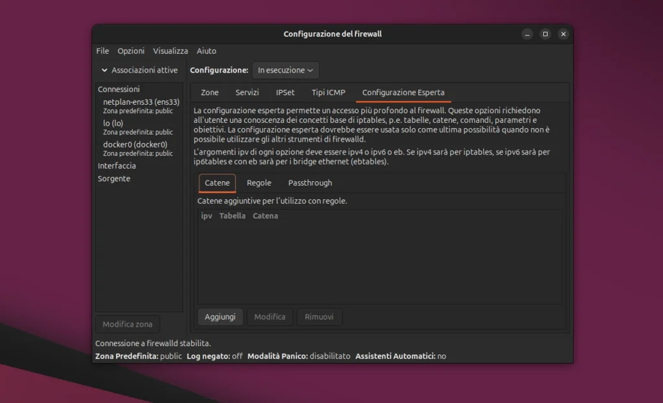The width and height of the screenshot is (663, 403).
Task: Select the Regole sub-tab
Action: click(x=259, y=182)
